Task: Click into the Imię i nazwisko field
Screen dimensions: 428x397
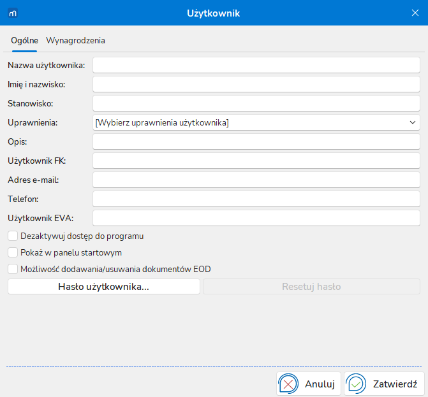Action: tap(256, 84)
